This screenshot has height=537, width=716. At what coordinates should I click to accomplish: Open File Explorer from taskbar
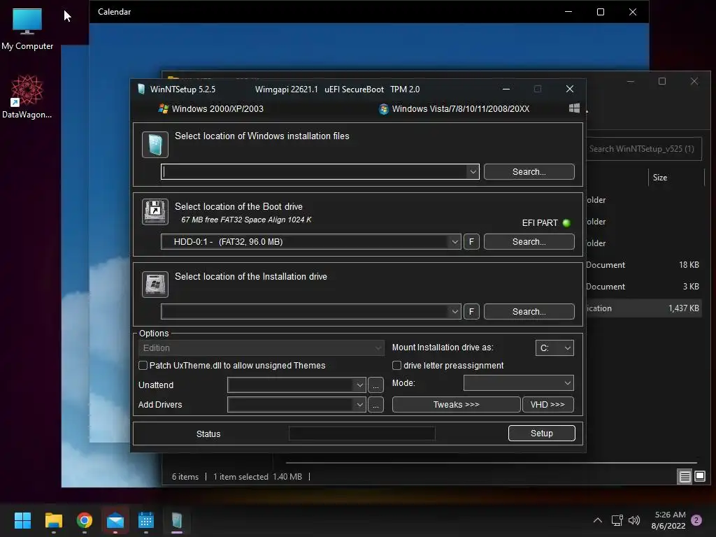(x=53, y=520)
